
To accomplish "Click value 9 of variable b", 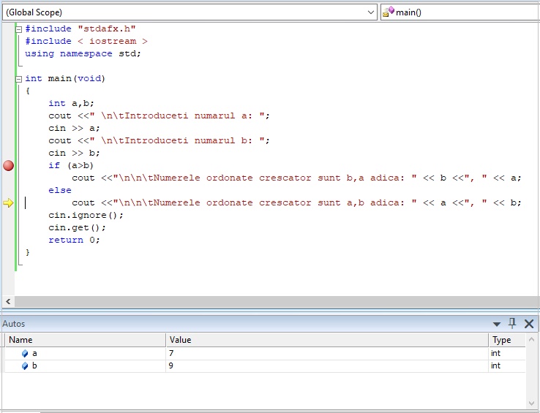I will coord(171,365).
